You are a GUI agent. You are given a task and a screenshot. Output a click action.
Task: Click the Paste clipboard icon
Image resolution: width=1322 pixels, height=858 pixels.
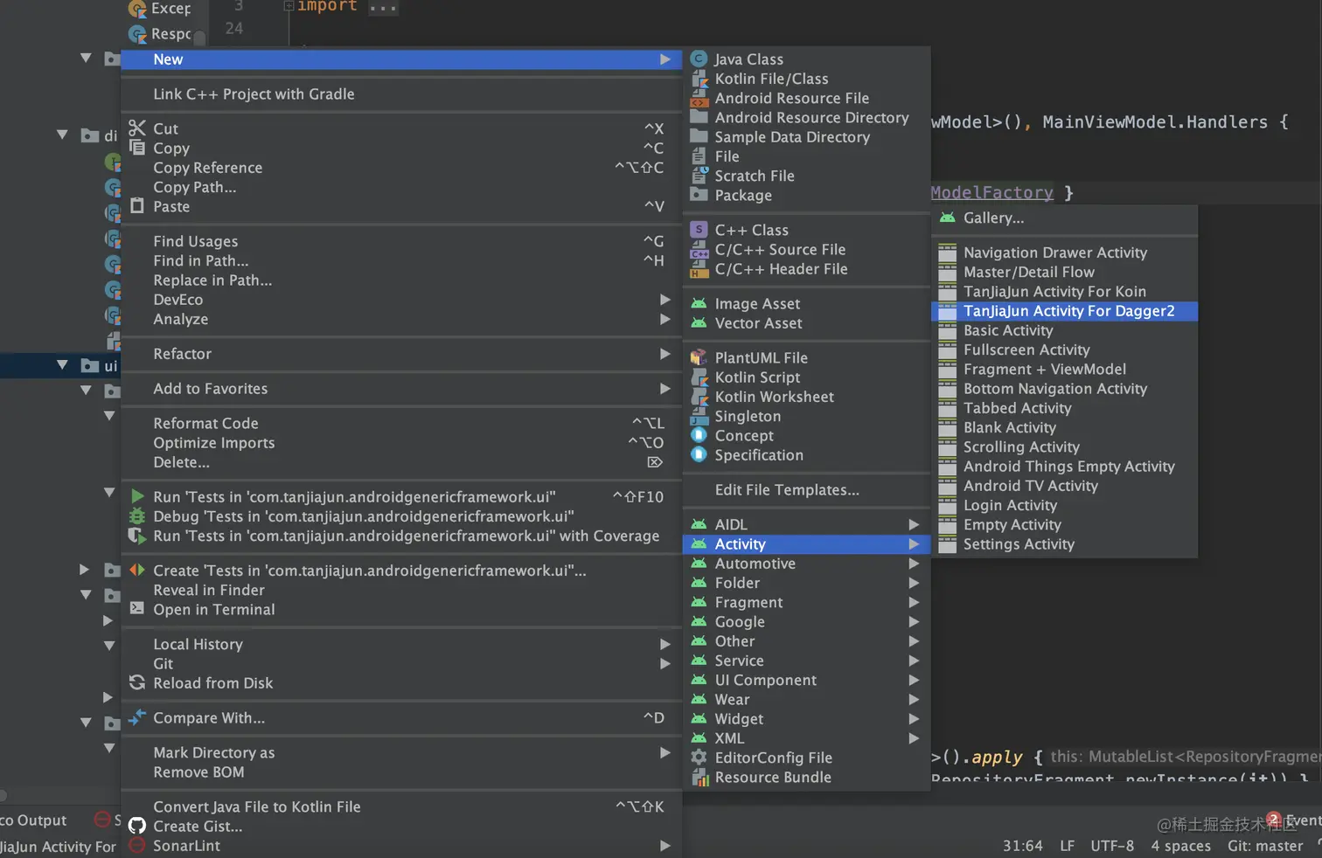(x=136, y=206)
